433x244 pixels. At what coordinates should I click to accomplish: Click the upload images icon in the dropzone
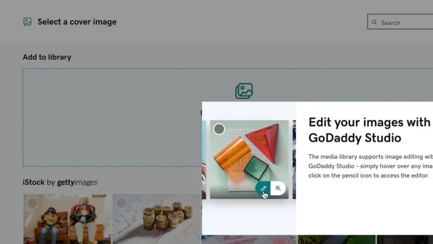(x=244, y=91)
